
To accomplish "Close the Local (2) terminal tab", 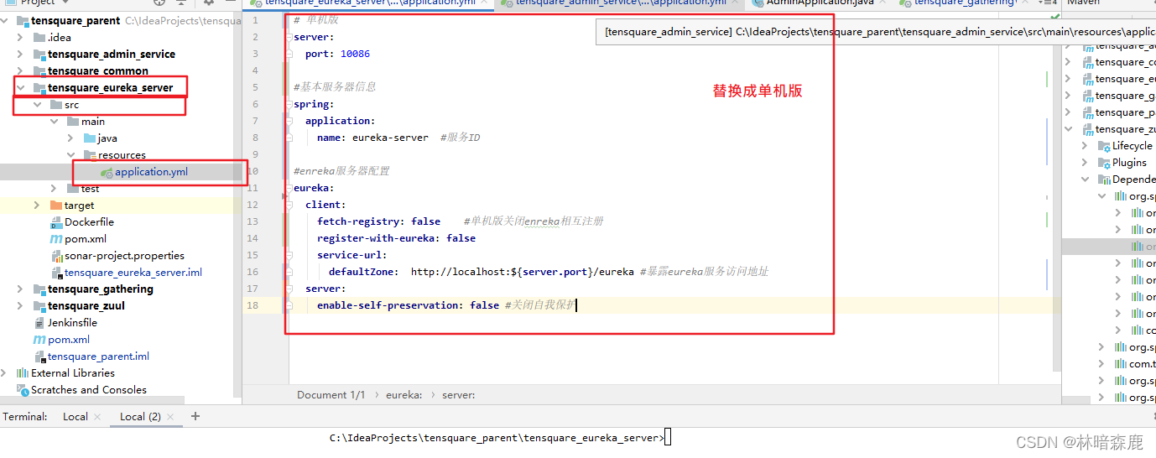I will [171, 417].
